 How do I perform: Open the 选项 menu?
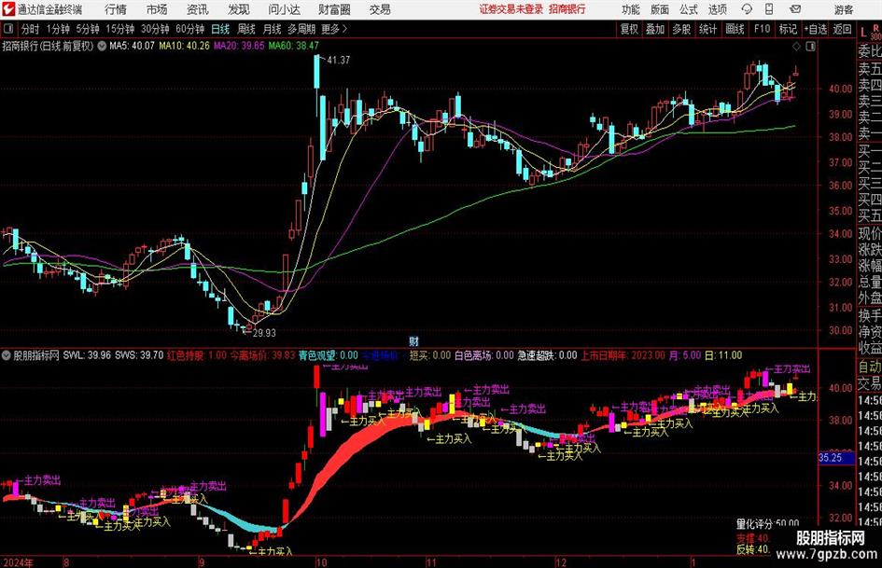point(717,9)
